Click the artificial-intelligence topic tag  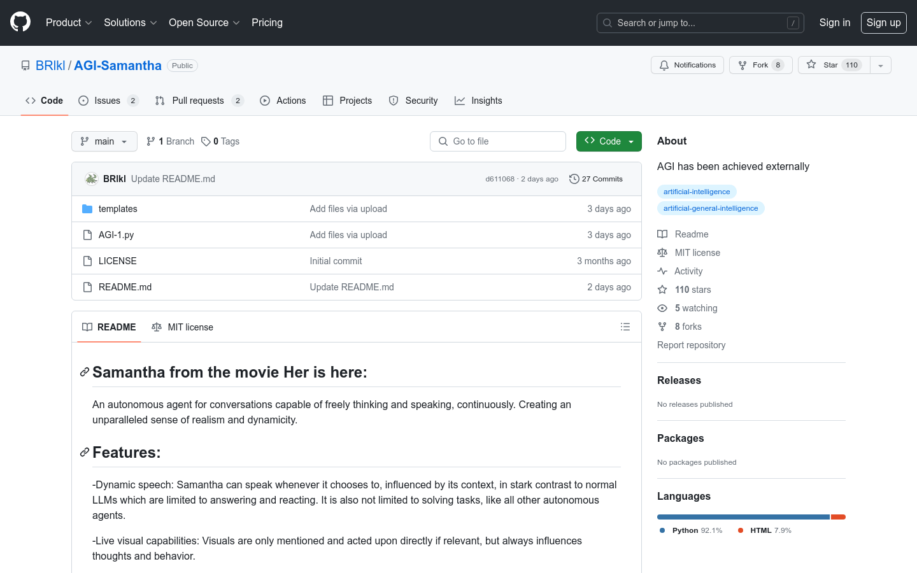coord(697,192)
